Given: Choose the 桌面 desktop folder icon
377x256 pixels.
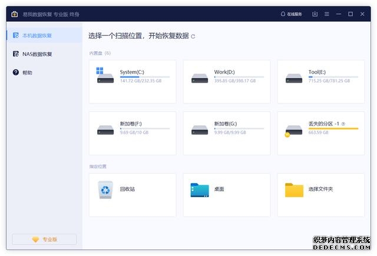Looking at the screenshot, I should [x=200, y=190].
